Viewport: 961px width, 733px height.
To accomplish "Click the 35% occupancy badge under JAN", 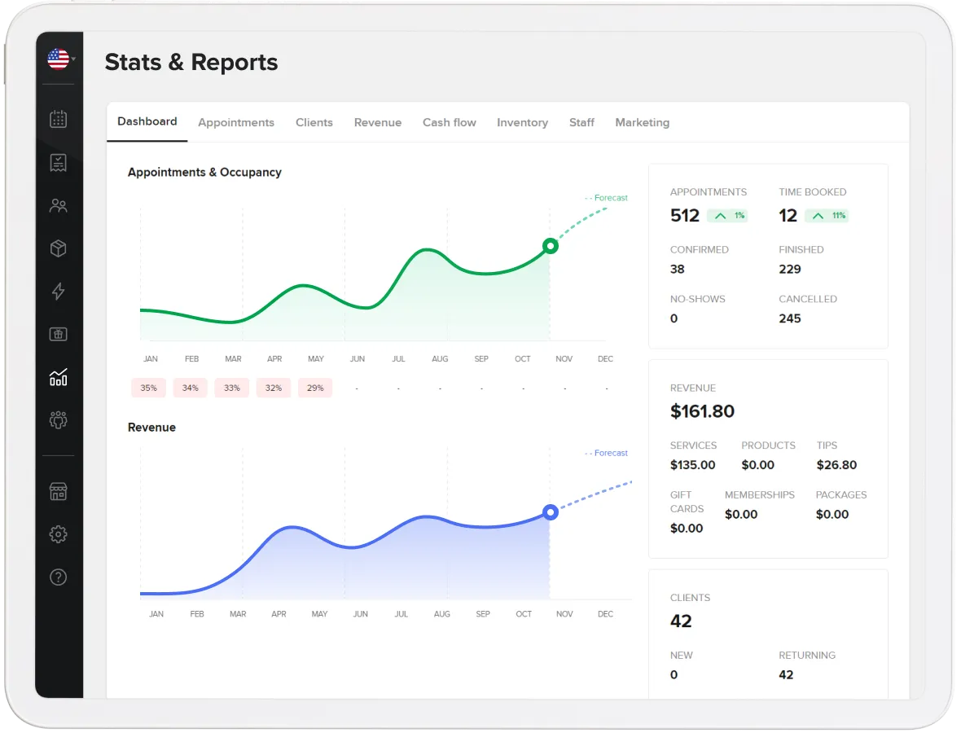I will pyautogui.click(x=148, y=388).
